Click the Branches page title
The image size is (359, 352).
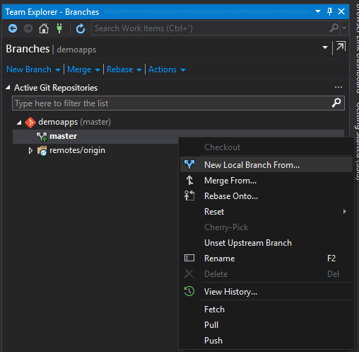(x=28, y=49)
